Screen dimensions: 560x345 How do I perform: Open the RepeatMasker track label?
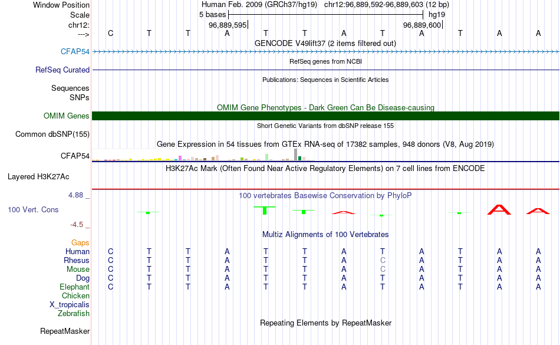pos(65,331)
